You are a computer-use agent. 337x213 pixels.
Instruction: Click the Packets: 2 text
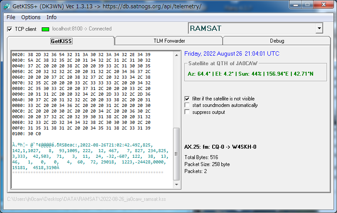click(x=196, y=171)
